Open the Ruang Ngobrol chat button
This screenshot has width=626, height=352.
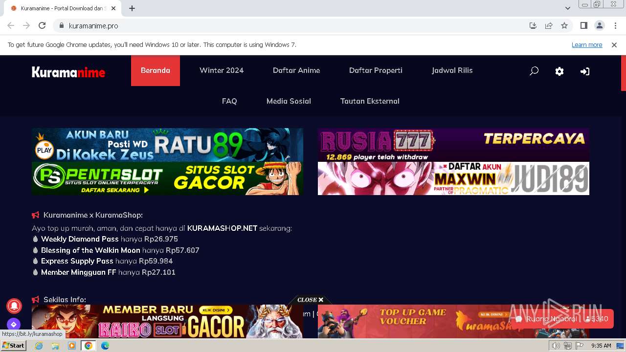click(x=561, y=319)
